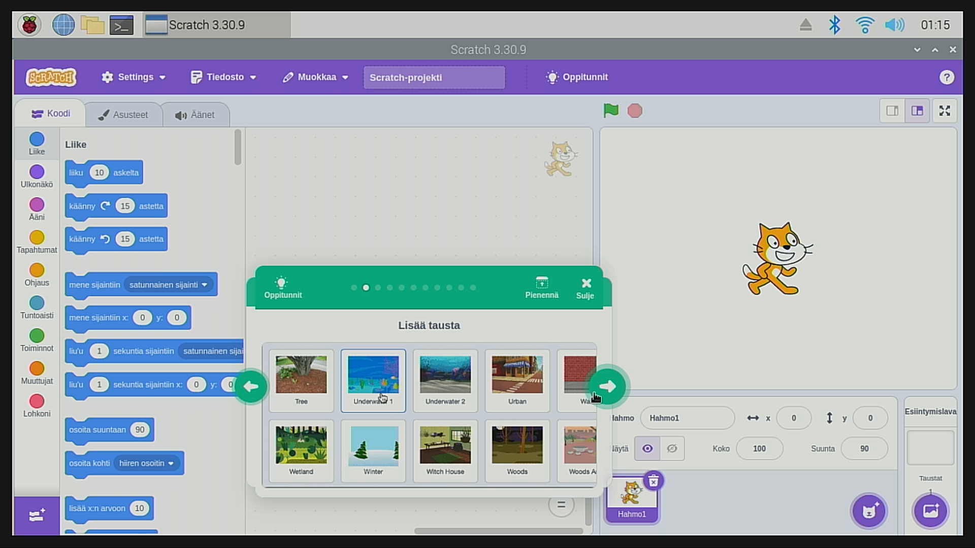The height and width of the screenshot is (548, 975).
Task: Select the Tapahtumat block category
Action: pyautogui.click(x=37, y=242)
